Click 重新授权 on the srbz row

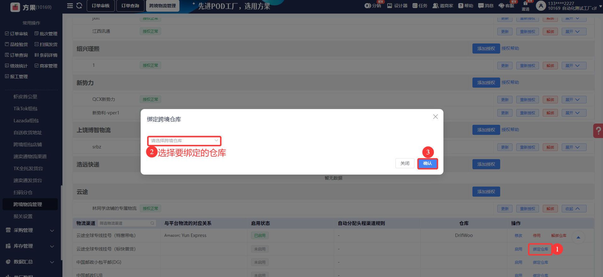coord(528,147)
